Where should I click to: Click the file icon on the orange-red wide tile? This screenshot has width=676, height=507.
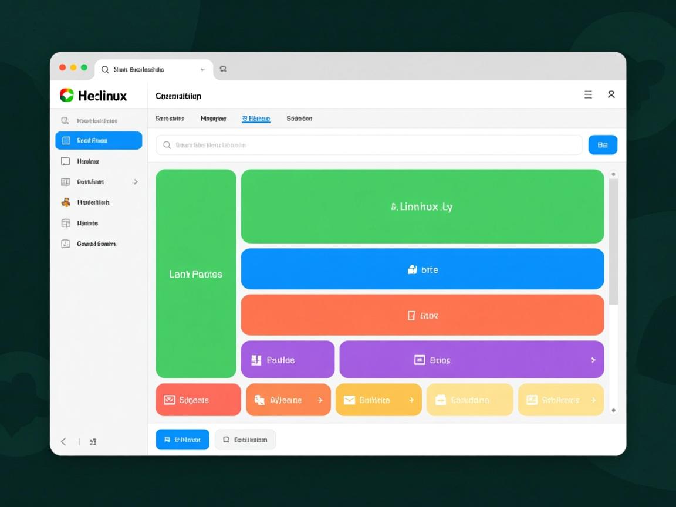[411, 316]
